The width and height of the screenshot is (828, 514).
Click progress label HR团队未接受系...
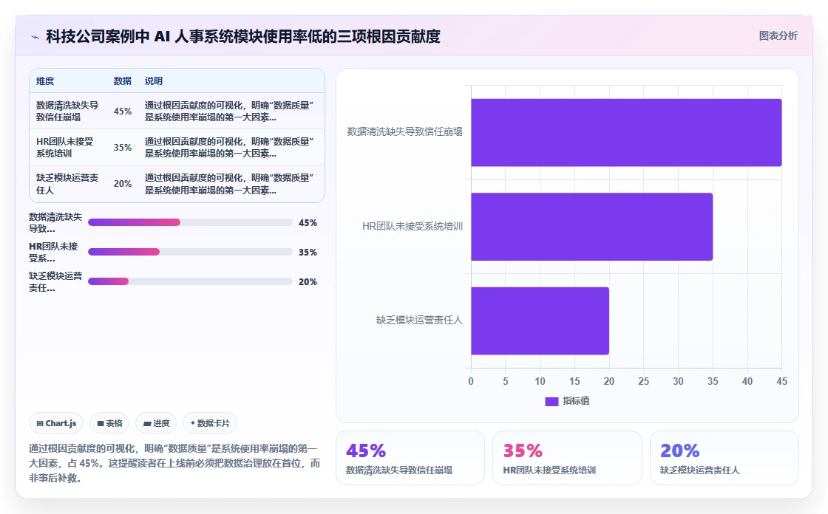(x=53, y=253)
